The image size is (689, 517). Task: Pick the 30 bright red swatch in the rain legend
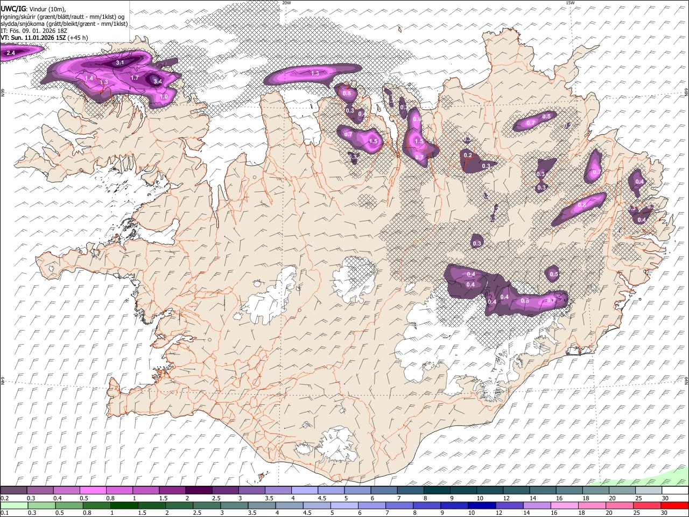(674, 505)
